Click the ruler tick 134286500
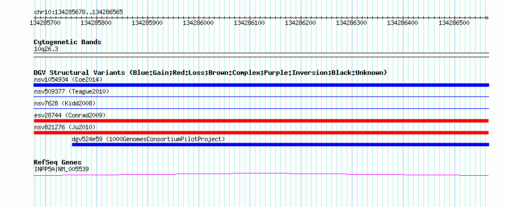Screen dimensions: 505x207 (454, 23)
